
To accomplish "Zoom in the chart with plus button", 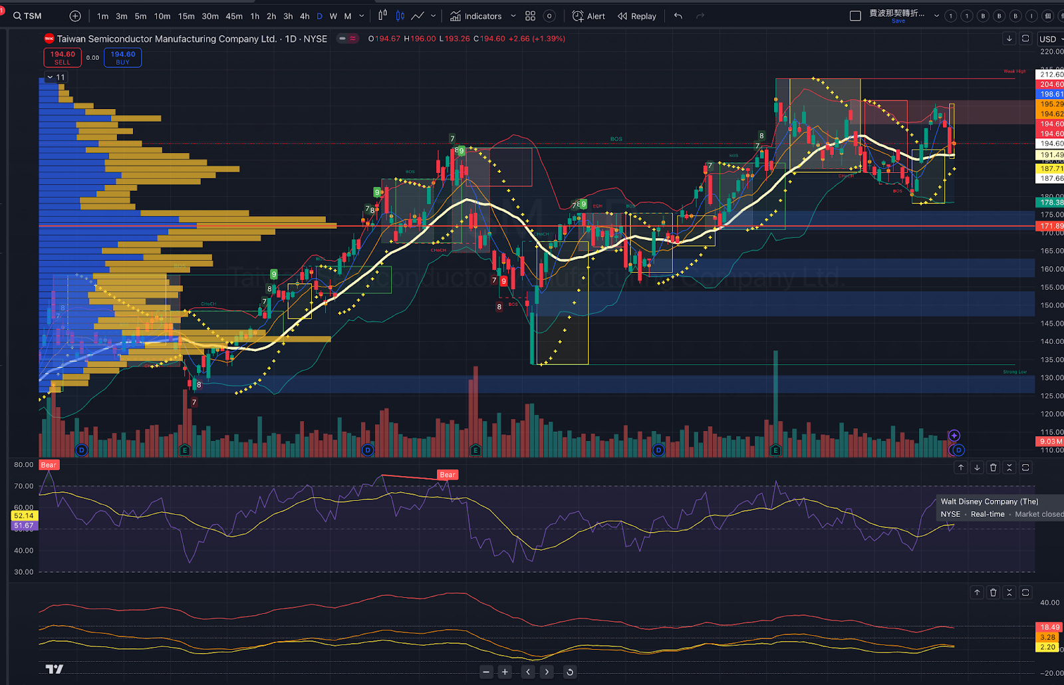I will pyautogui.click(x=505, y=672).
